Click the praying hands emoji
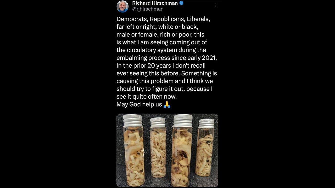335x188 pixels. coord(167,104)
